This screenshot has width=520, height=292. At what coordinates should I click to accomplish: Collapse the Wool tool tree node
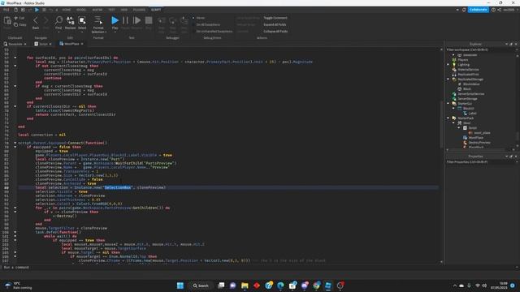453,122
